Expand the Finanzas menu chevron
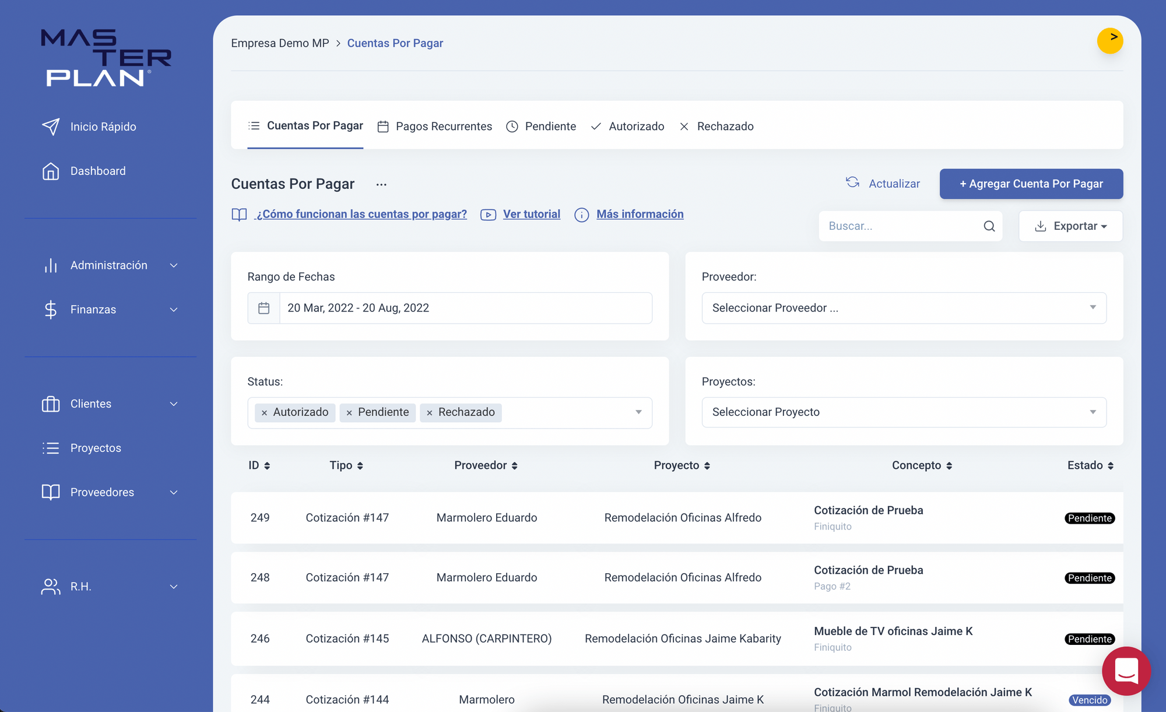This screenshot has height=712, width=1166. click(174, 310)
